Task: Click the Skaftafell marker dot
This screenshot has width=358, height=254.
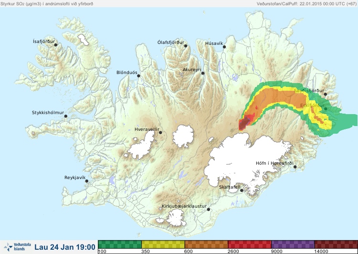Action: click(x=242, y=190)
